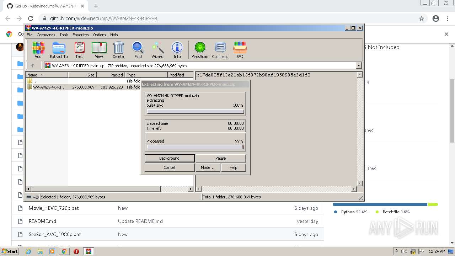Click the Delete trash can icon
Screen dimensions: 455x256
coord(118,50)
